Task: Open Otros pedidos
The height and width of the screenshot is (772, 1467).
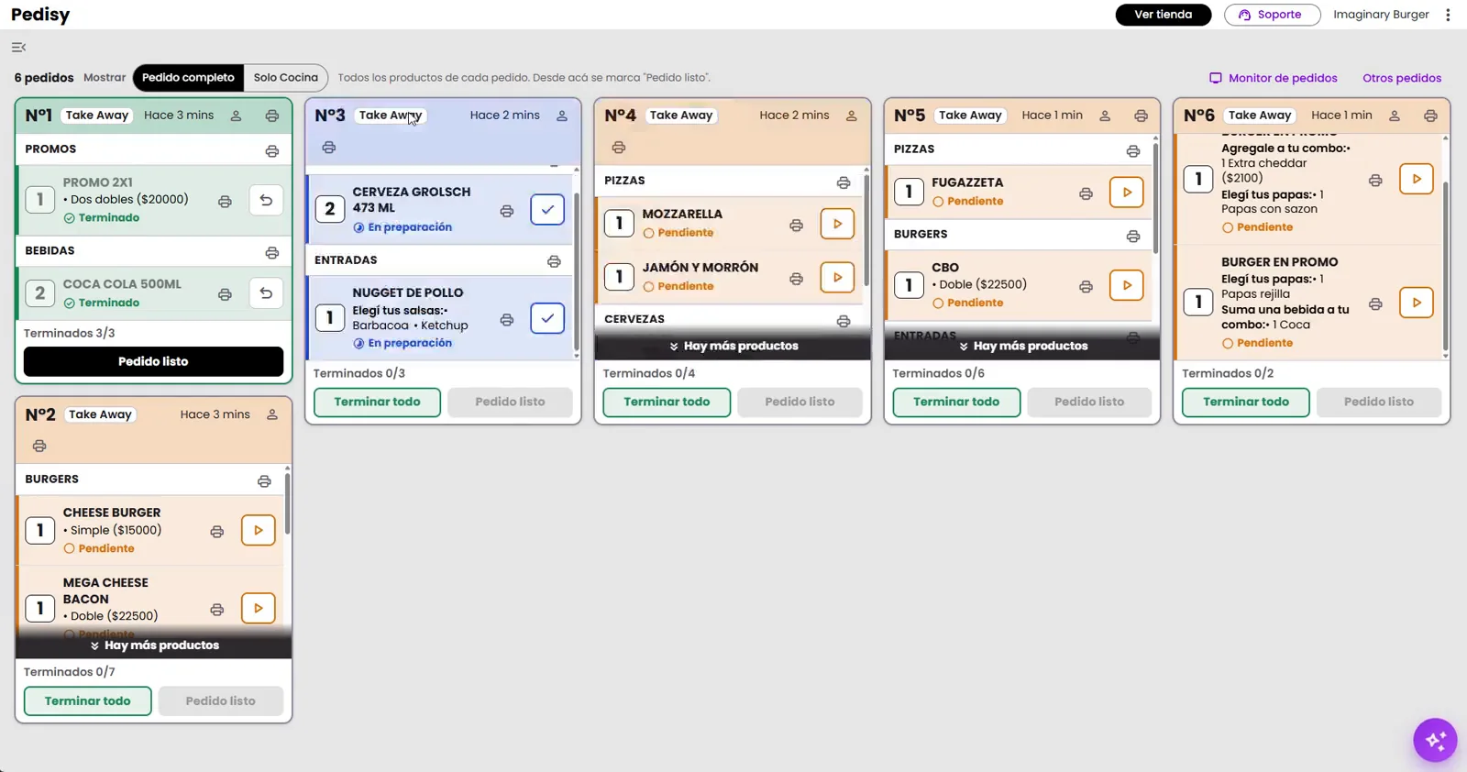Action: pos(1402,78)
